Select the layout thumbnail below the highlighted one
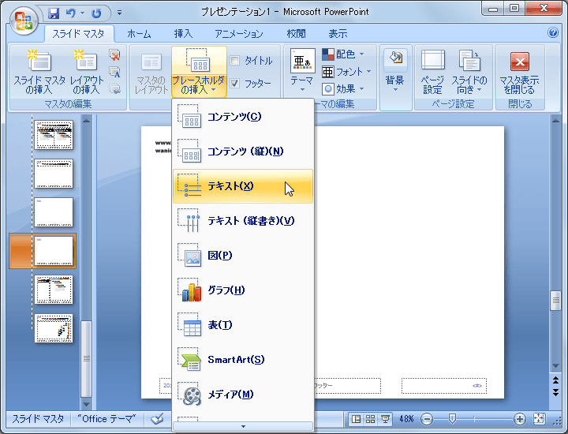 pyautogui.click(x=54, y=290)
